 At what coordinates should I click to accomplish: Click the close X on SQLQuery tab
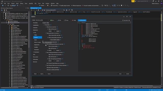coord(40,8)
